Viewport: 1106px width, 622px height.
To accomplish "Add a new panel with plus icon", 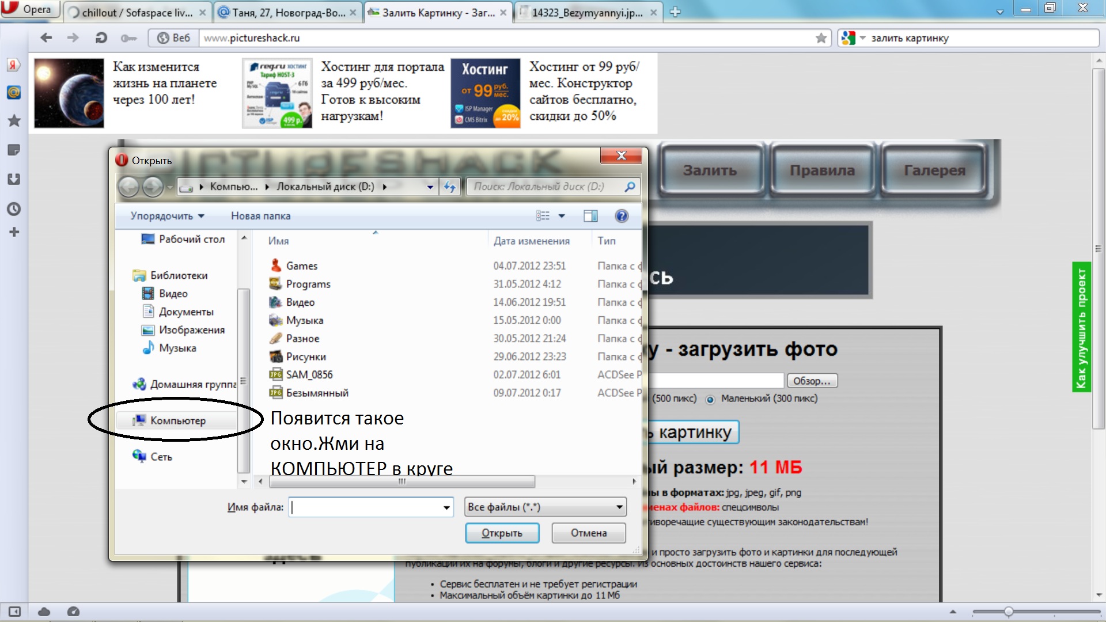I will [14, 232].
